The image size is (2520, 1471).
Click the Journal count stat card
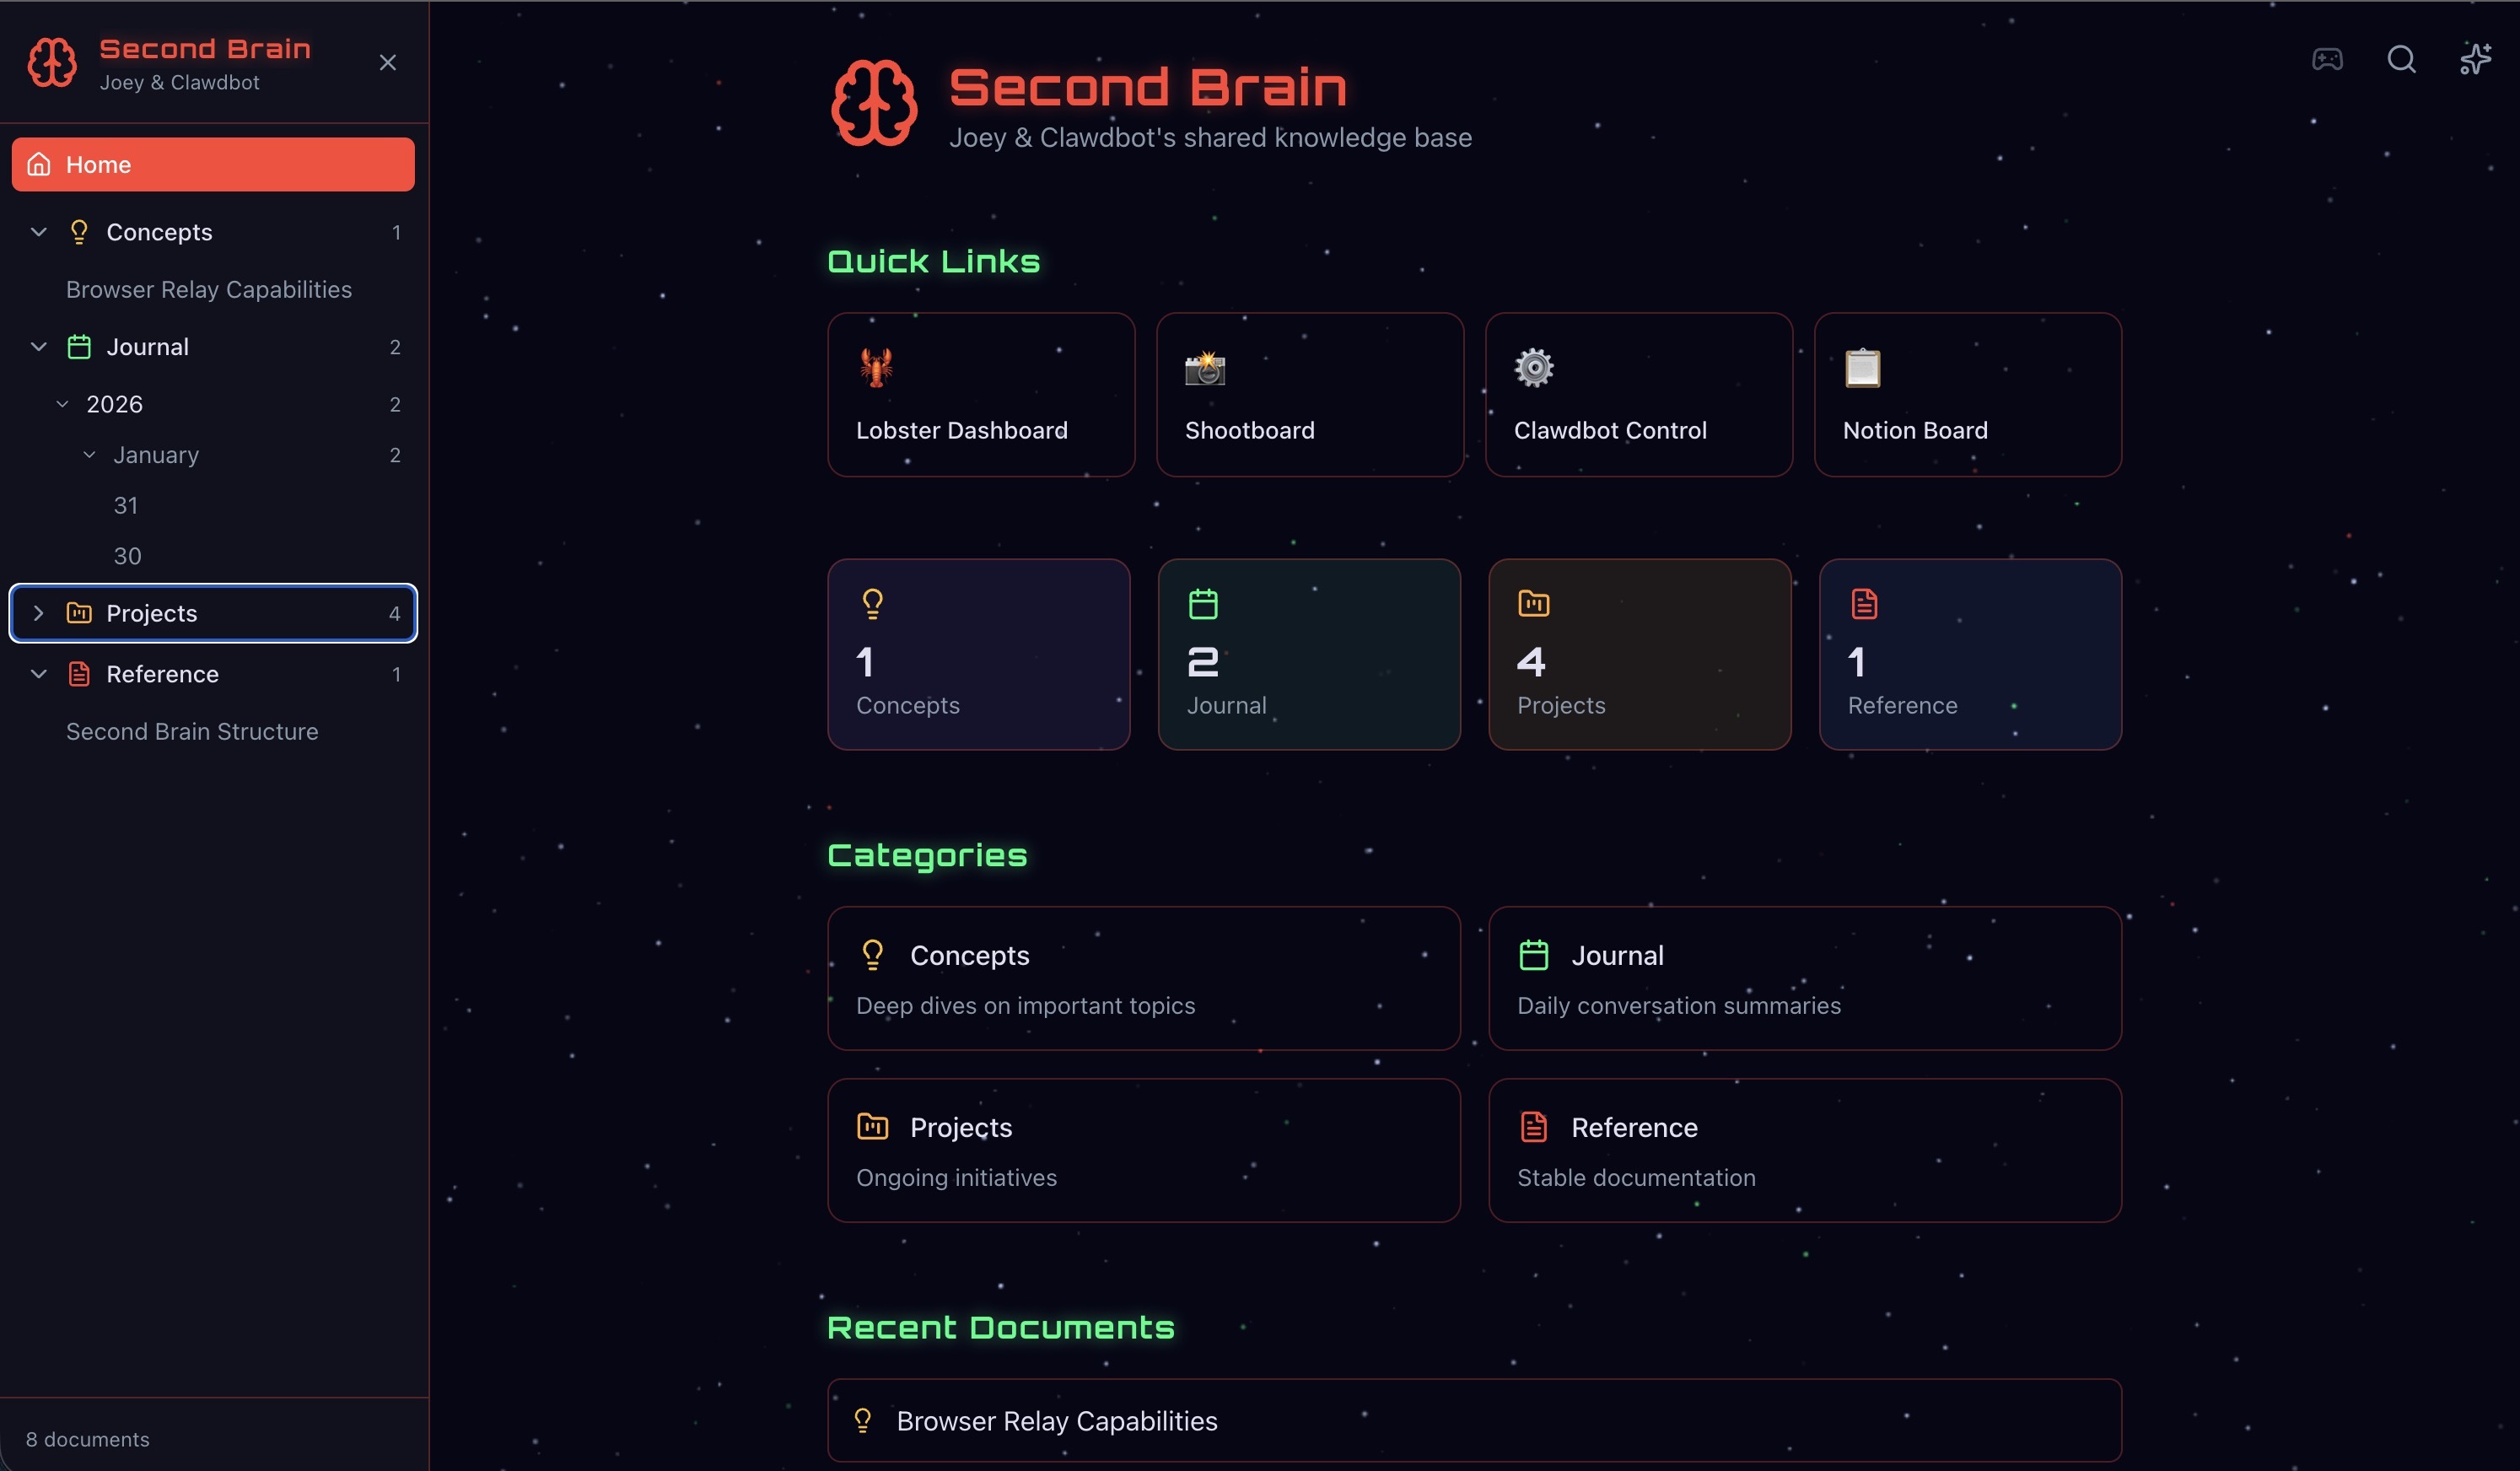tap(1308, 654)
